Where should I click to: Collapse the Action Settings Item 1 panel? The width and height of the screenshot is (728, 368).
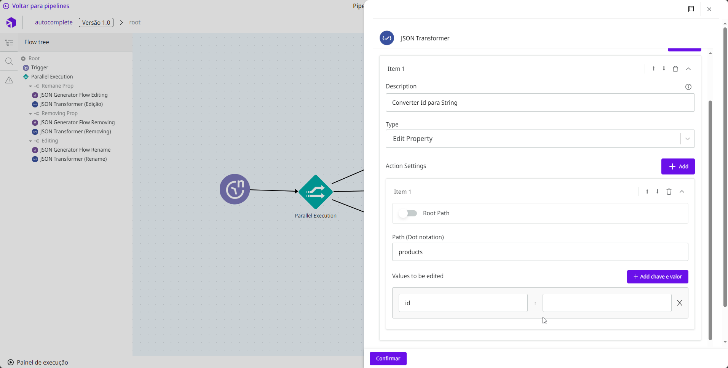pos(682,192)
